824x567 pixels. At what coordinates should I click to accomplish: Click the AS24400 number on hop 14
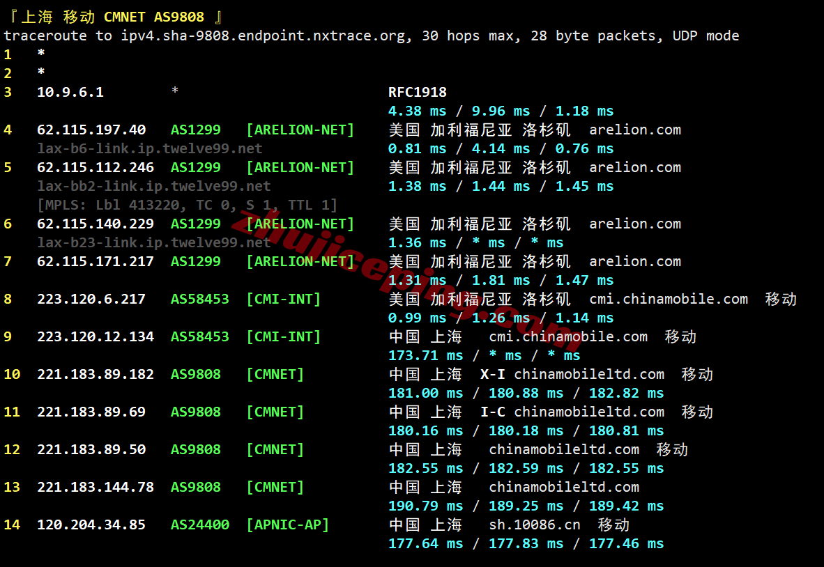point(200,525)
